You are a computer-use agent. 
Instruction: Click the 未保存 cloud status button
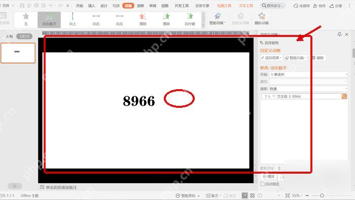[x=302, y=6]
